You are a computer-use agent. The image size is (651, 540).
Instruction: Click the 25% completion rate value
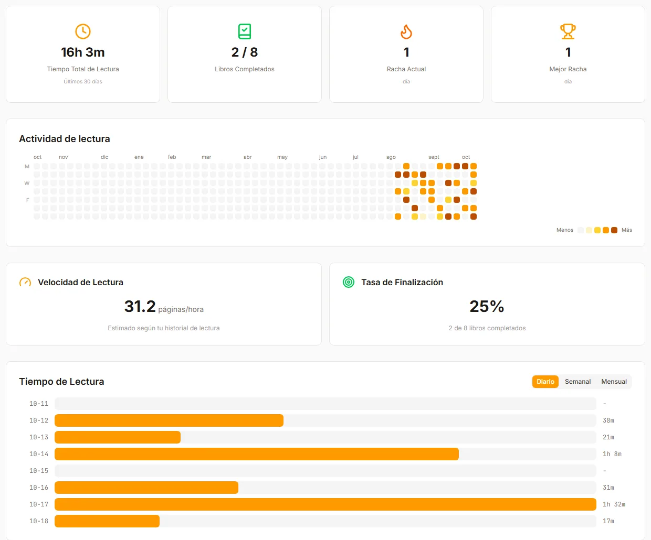tap(487, 307)
